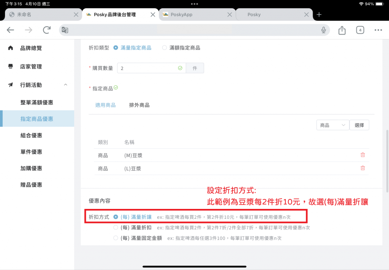Select 滿量指定商品 discount type
The height and width of the screenshot is (270, 389).
(x=133, y=48)
